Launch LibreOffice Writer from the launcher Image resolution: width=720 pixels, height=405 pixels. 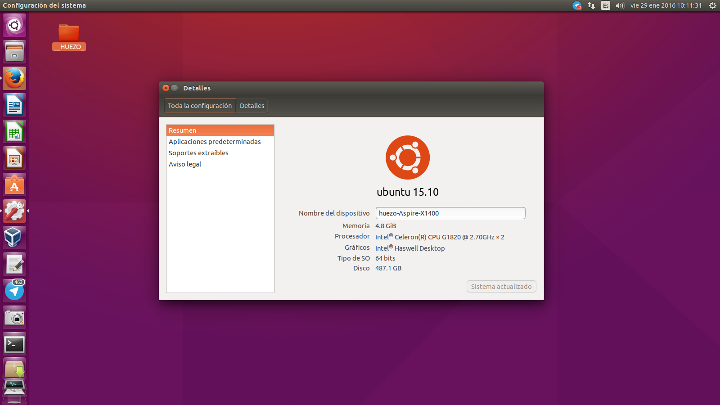click(x=14, y=105)
